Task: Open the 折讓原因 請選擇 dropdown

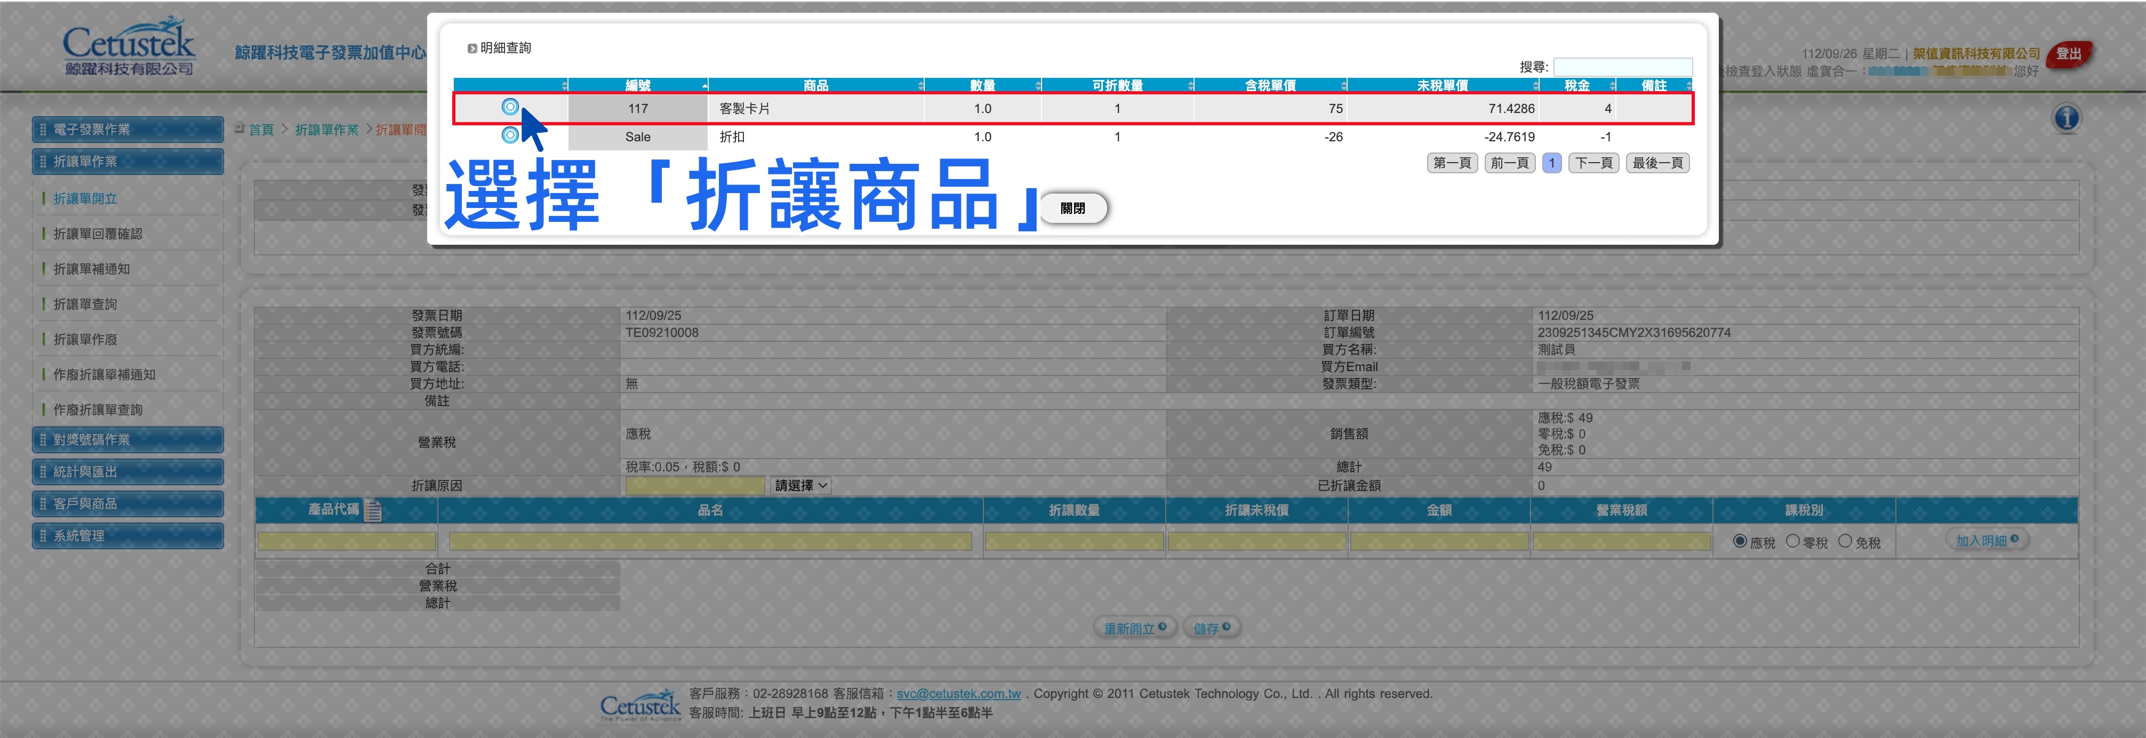Action: pos(802,486)
